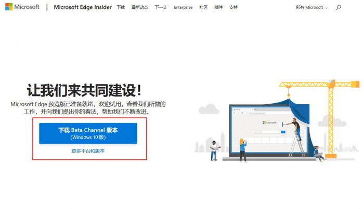Open the 插件 navigation item
This screenshot has height=209, width=364.
pyautogui.click(x=218, y=7)
